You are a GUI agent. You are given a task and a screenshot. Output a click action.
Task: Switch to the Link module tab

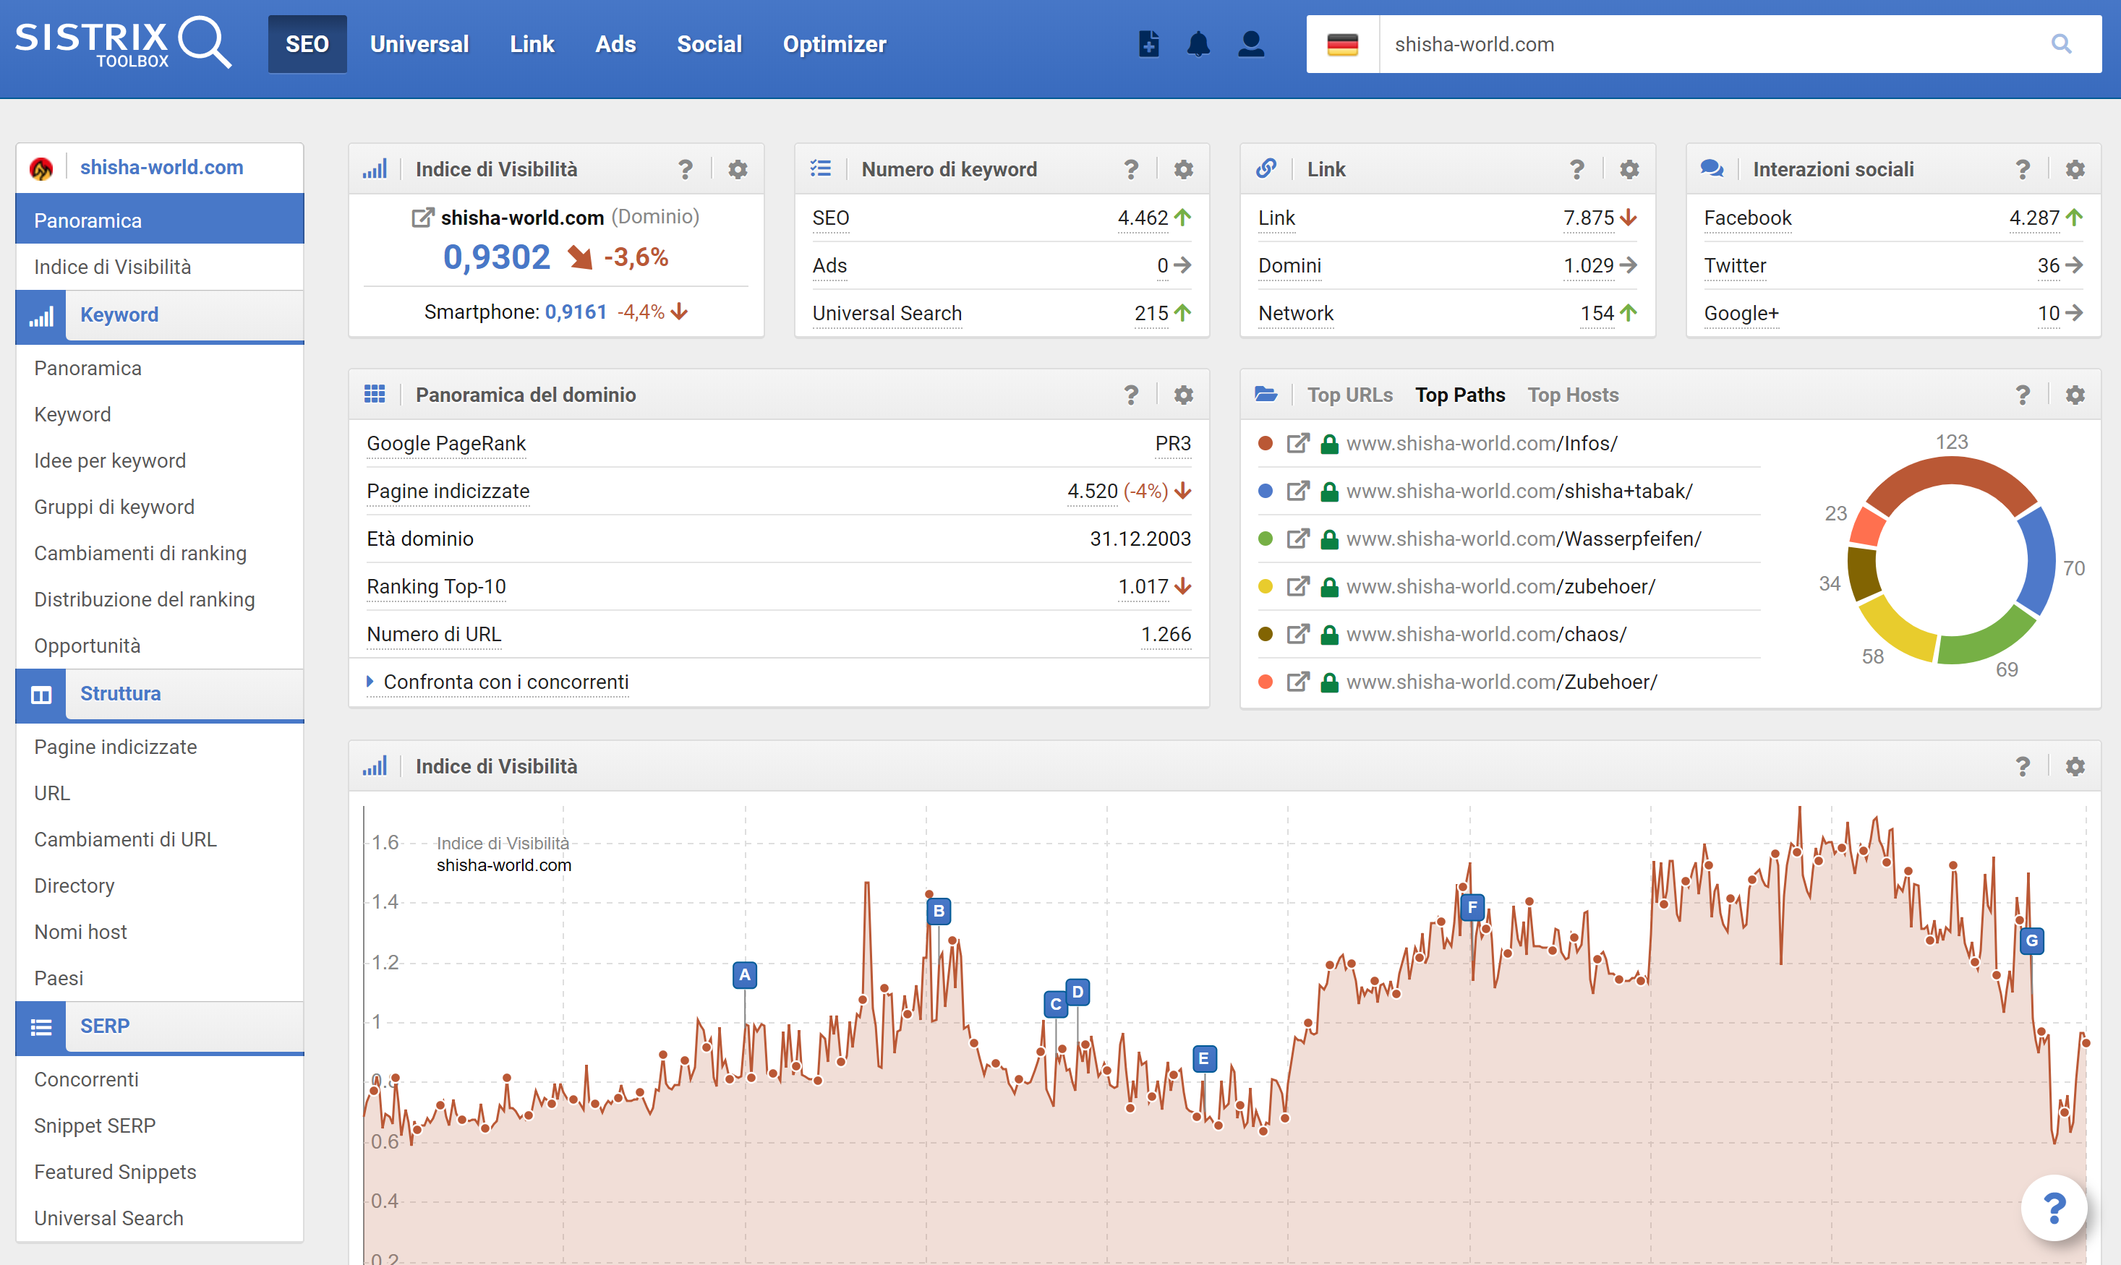[x=532, y=43]
